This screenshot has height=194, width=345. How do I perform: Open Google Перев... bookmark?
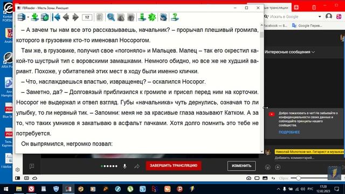pyautogui.click(x=307, y=25)
